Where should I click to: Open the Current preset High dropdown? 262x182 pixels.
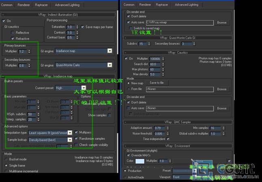[x=83, y=88]
